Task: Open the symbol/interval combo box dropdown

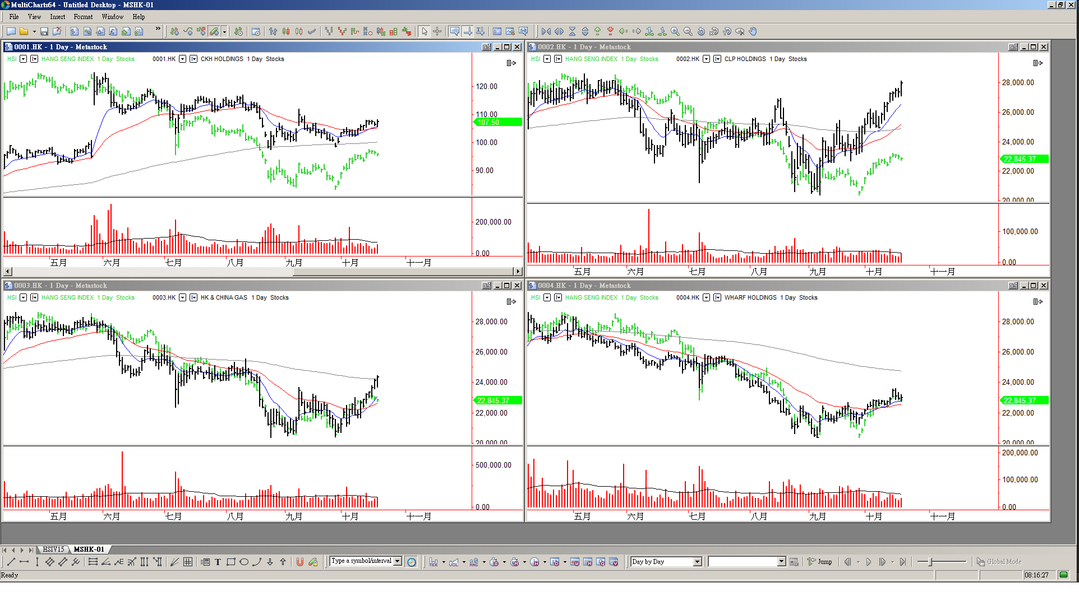Action: pyautogui.click(x=398, y=561)
